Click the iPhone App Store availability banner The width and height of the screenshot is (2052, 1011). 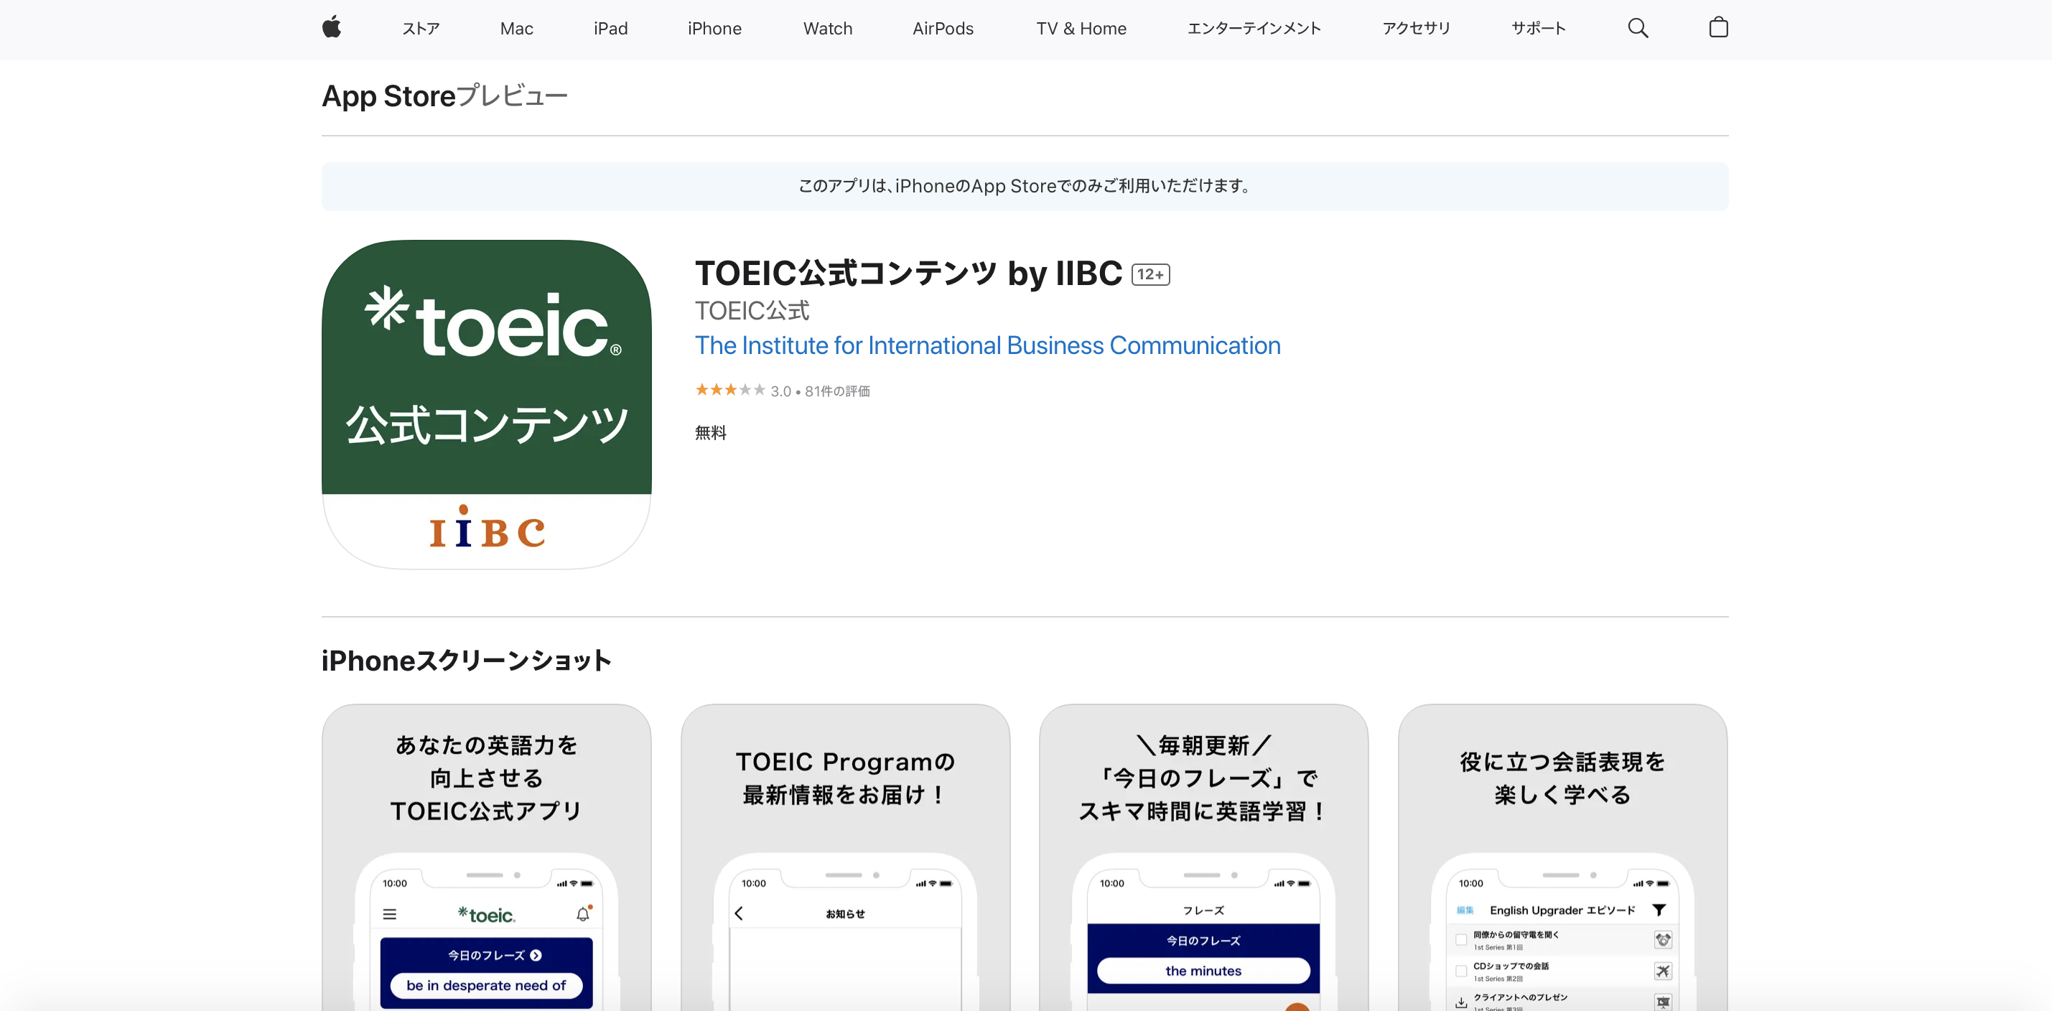click(1025, 187)
